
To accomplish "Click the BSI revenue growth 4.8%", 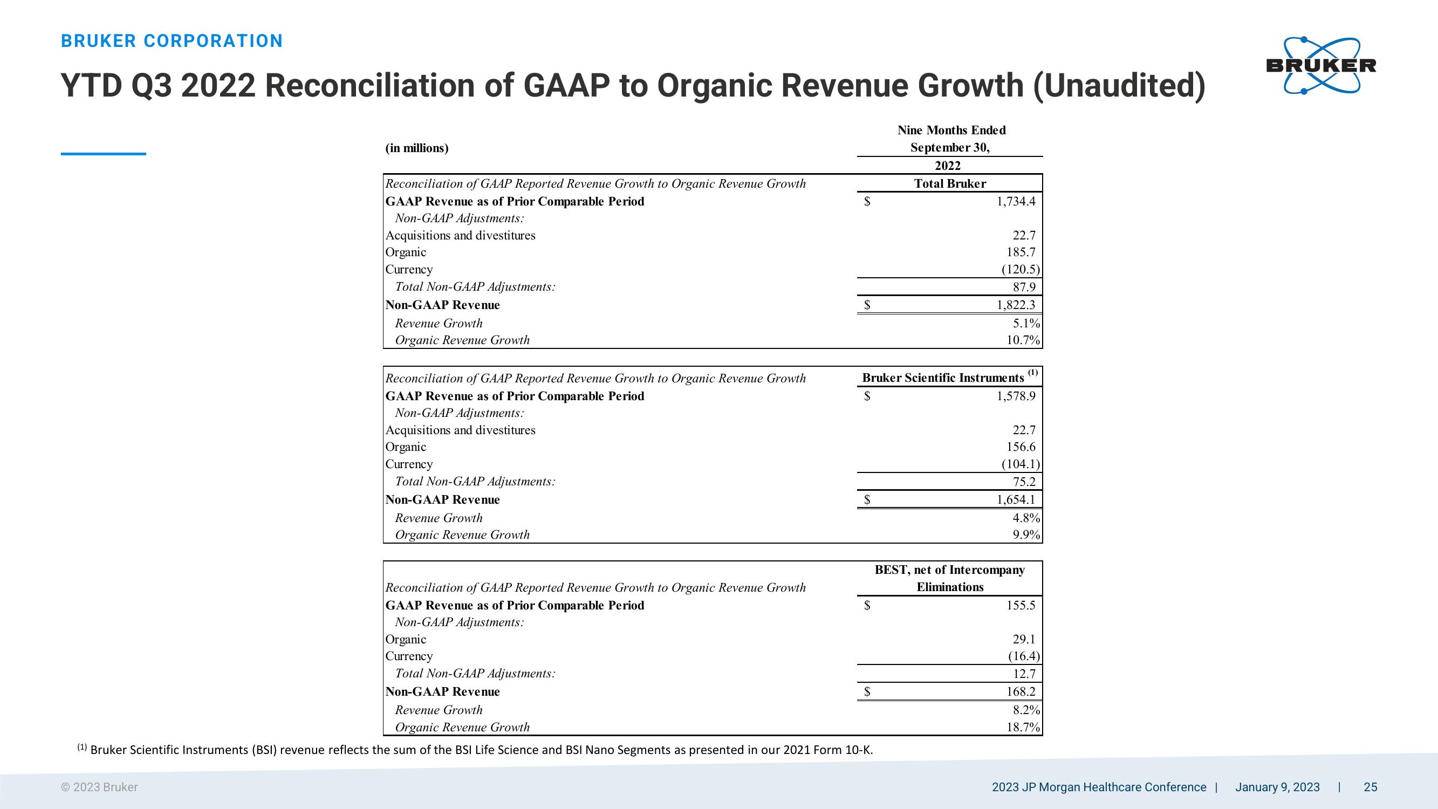I will [1026, 518].
